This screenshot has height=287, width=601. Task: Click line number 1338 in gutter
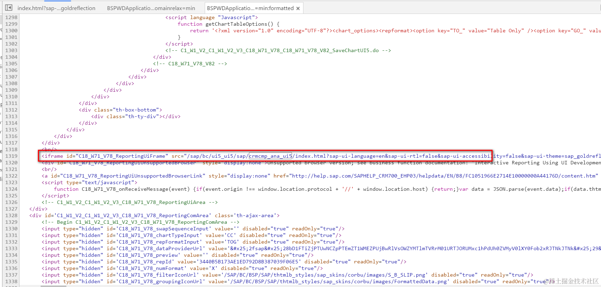pos(11,281)
